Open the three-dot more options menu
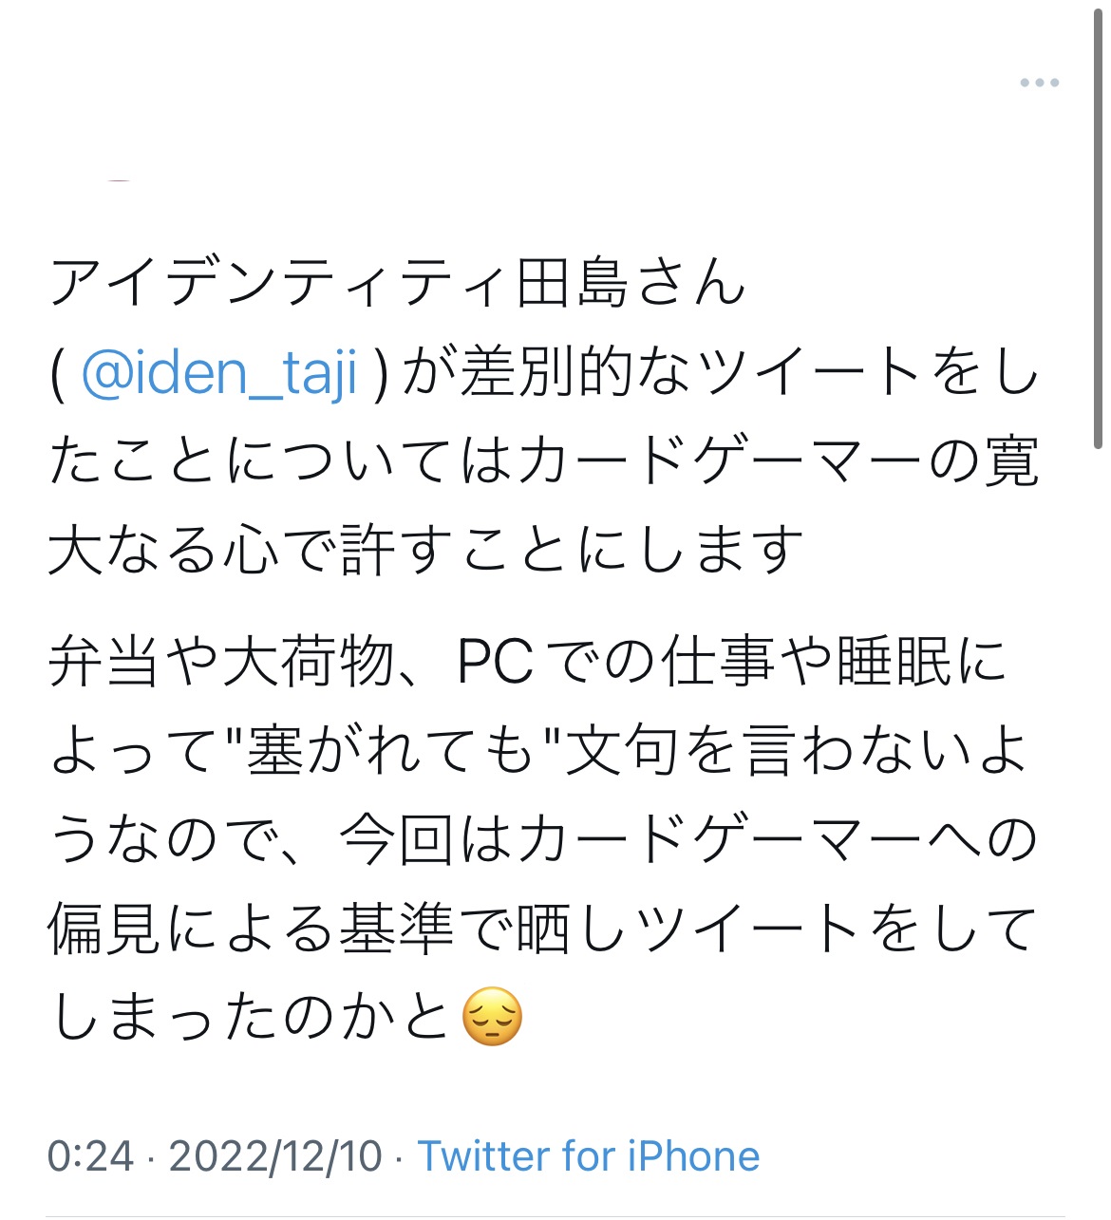Image resolution: width=1111 pixels, height=1220 pixels. pyautogui.click(x=1039, y=83)
